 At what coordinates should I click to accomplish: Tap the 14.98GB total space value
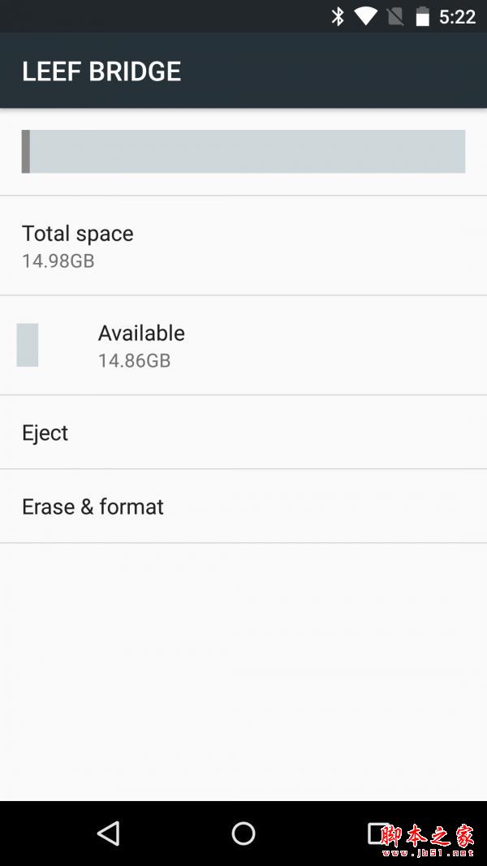[x=58, y=261]
